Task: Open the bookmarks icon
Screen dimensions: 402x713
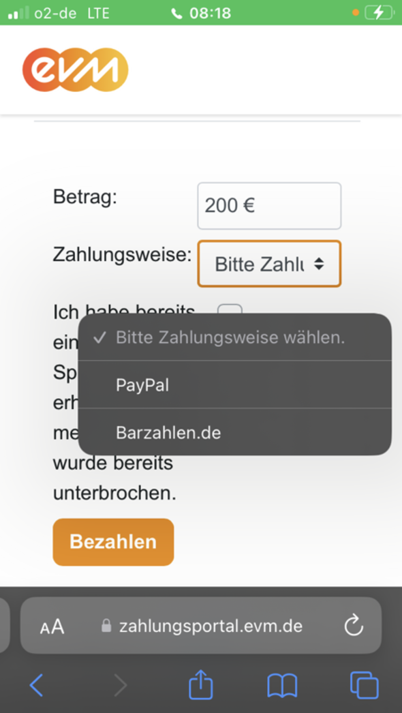Action: pyautogui.click(x=282, y=686)
